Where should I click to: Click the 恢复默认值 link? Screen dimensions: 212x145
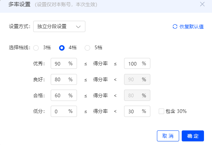click(x=192, y=27)
